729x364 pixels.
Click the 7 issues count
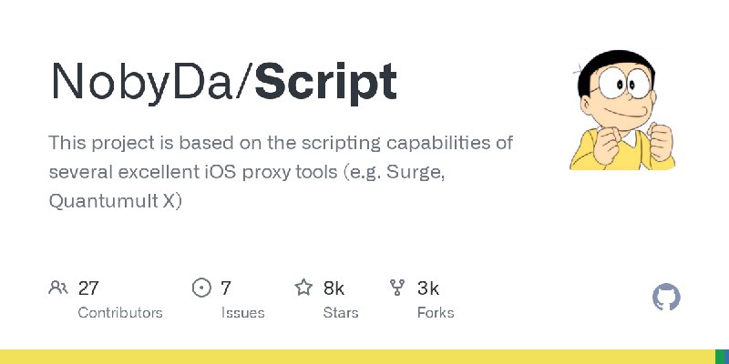coord(225,288)
